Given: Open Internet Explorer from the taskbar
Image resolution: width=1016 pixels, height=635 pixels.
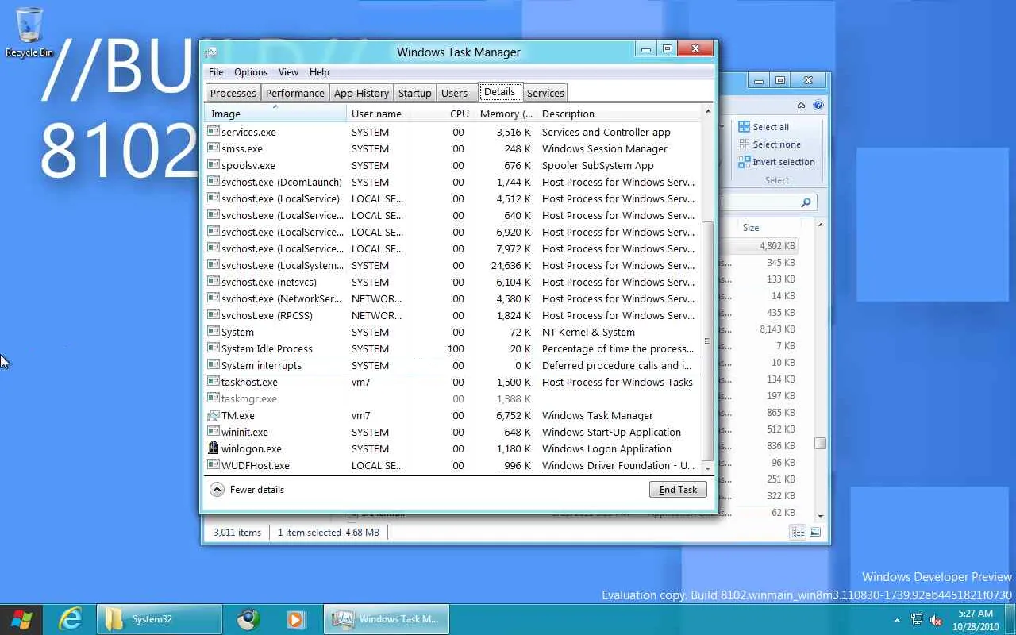Looking at the screenshot, I should (x=71, y=619).
